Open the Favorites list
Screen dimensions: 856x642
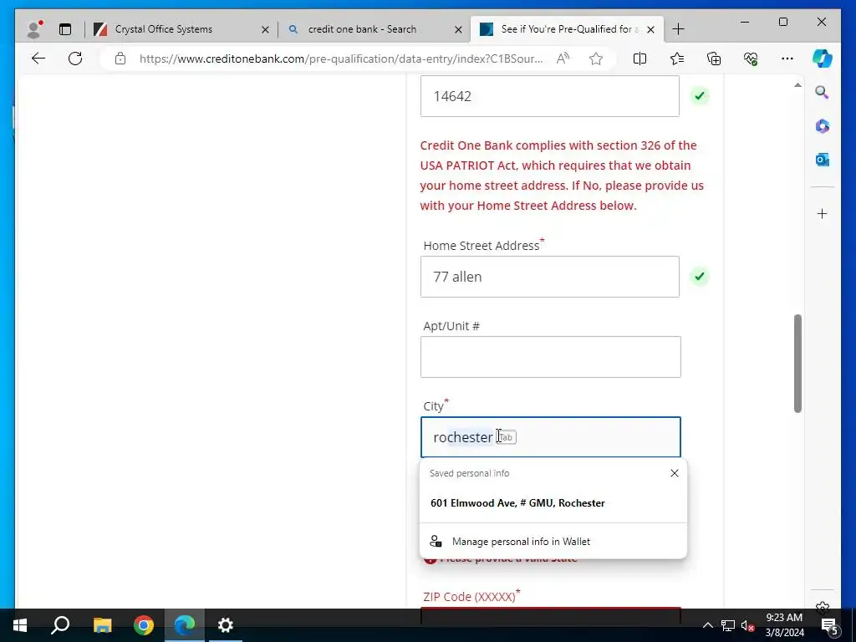(677, 59)
